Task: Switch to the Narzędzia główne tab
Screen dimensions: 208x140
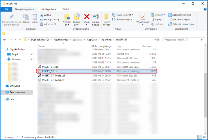Action: pyautogui.click(x=25, y=9)
